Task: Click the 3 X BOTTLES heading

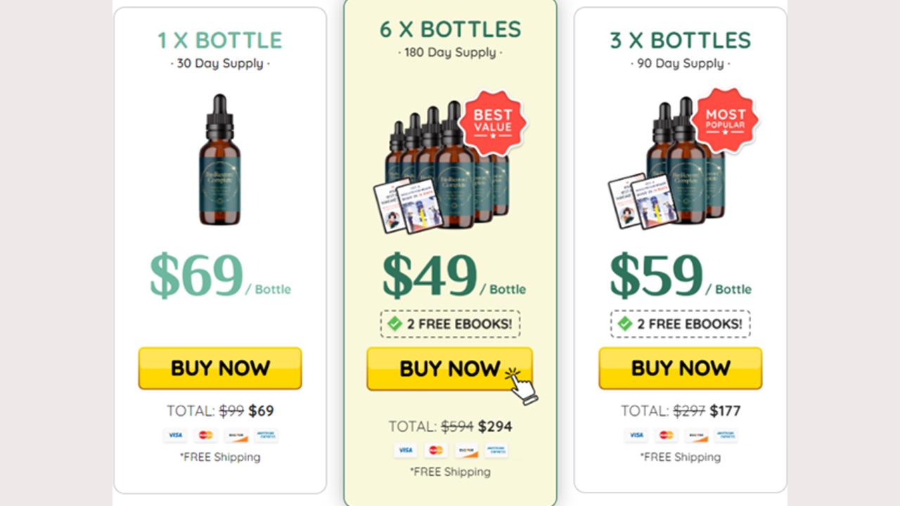Action: pos(680,40)
